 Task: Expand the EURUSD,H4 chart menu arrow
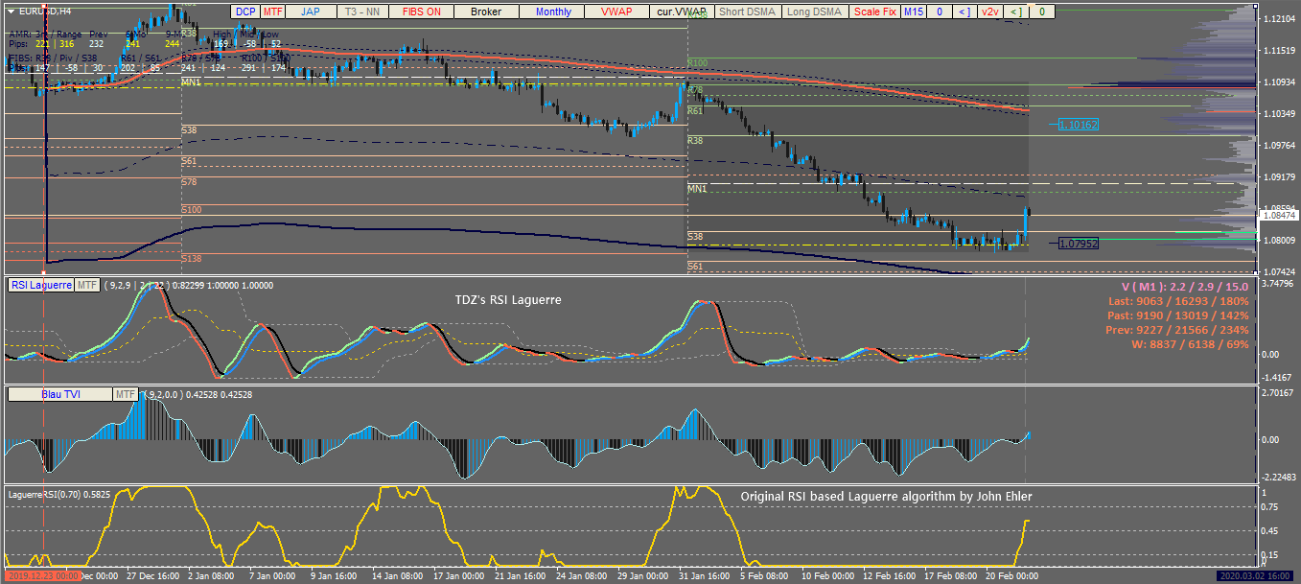point(10,12)
